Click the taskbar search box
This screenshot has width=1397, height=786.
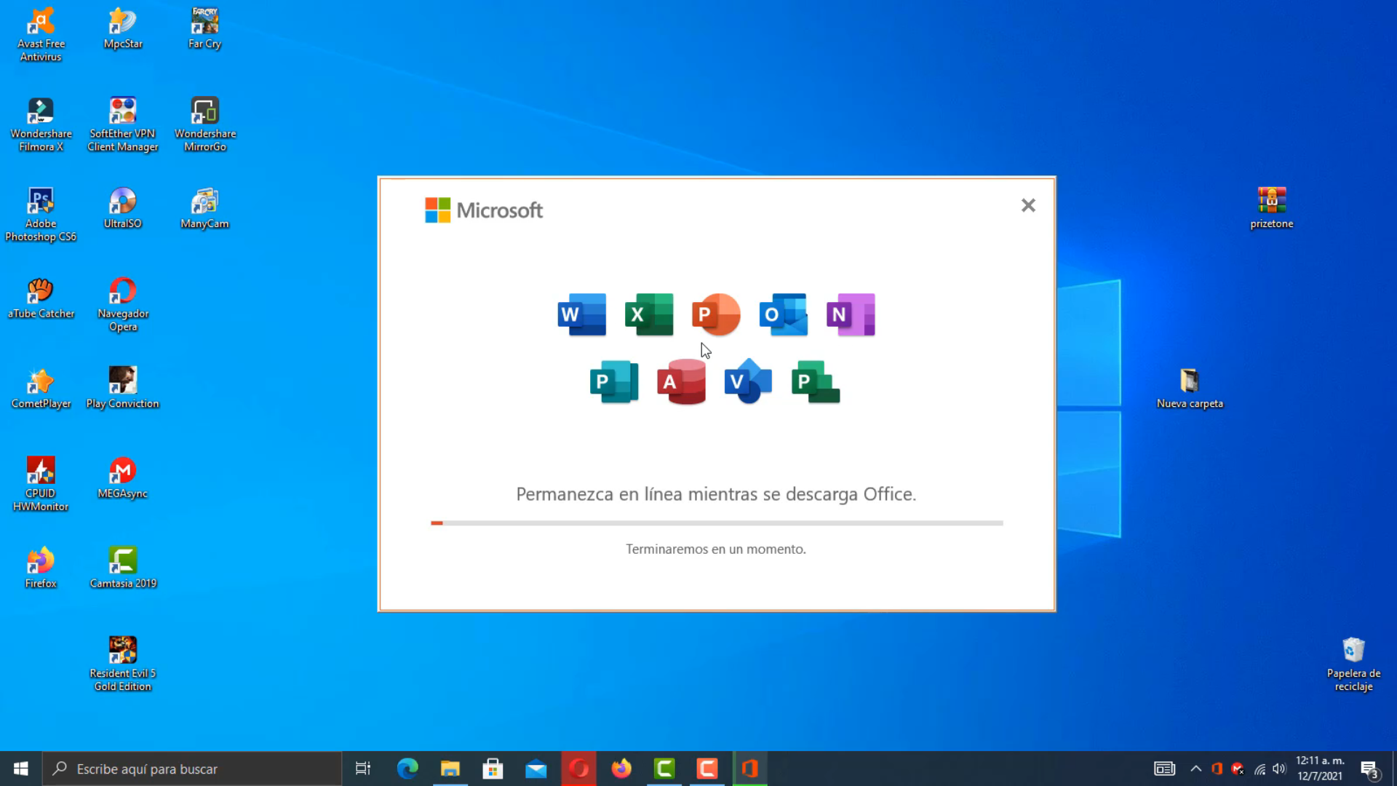(192, 769)
